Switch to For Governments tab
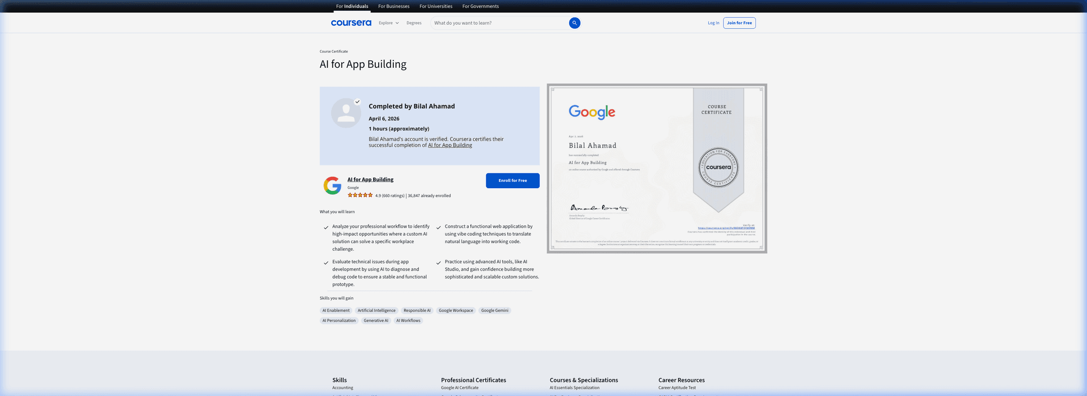This screenshot has height=396, width=1087. (481, 6)
